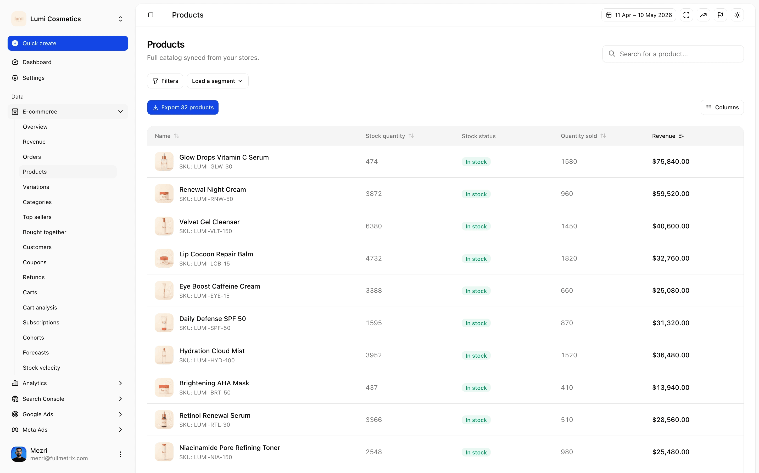Click stock quantity 437 cell
759x473 pixels.
372,387
